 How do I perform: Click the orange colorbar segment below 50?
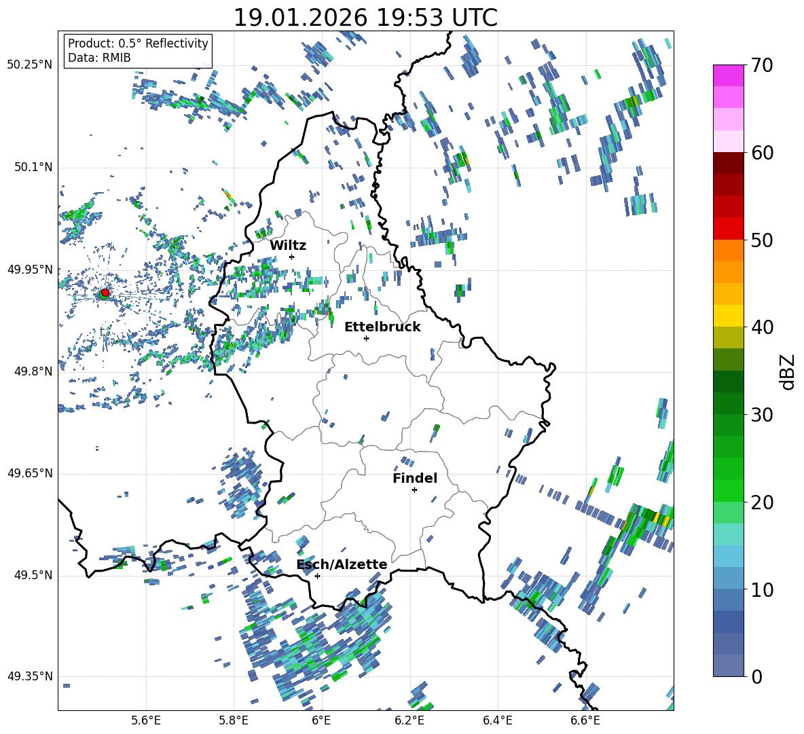click(728, 251)
